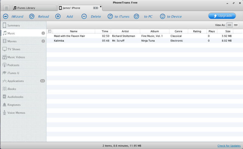The image size is (243, 149).
Task: Open Ringtones category
Action: pyautogui.click(x=23, y=105)
